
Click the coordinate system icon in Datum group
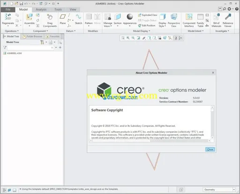pyautogui.click(x=69, y=25)
